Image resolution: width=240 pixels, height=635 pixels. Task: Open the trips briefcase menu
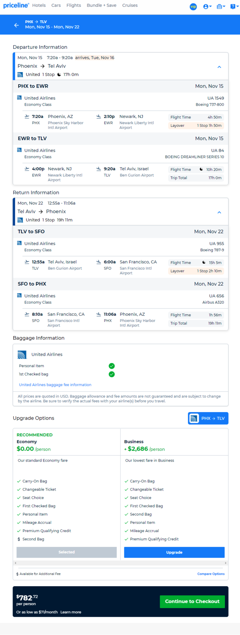pos(221,6)
